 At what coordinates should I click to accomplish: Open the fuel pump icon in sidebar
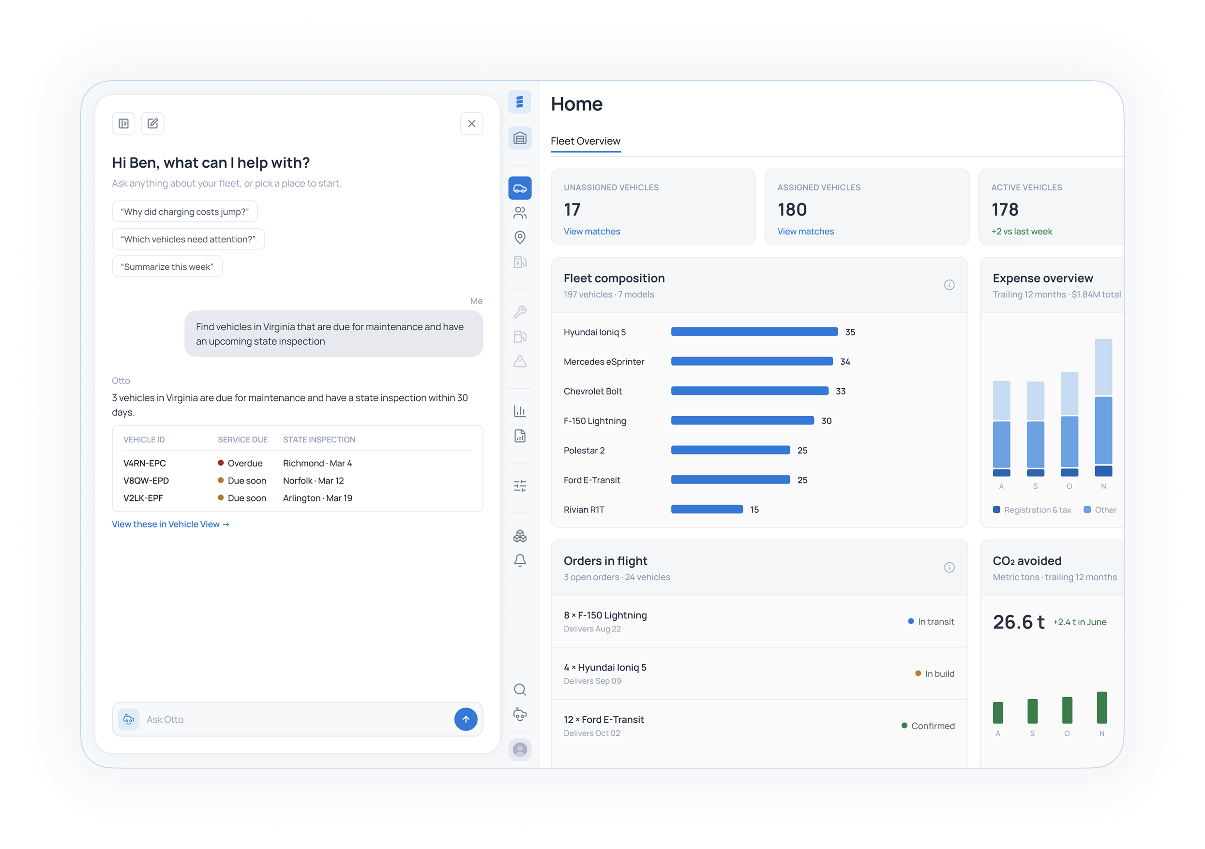tap(520, 337)
